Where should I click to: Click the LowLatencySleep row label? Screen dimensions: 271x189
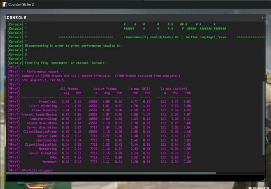43,119
